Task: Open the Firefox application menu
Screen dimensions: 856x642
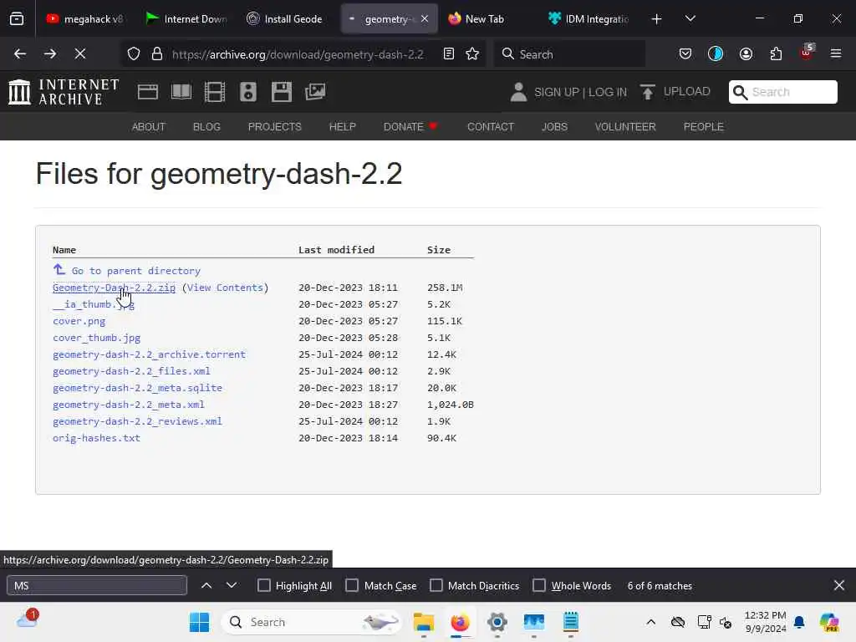Action: [x=836, y=54]
